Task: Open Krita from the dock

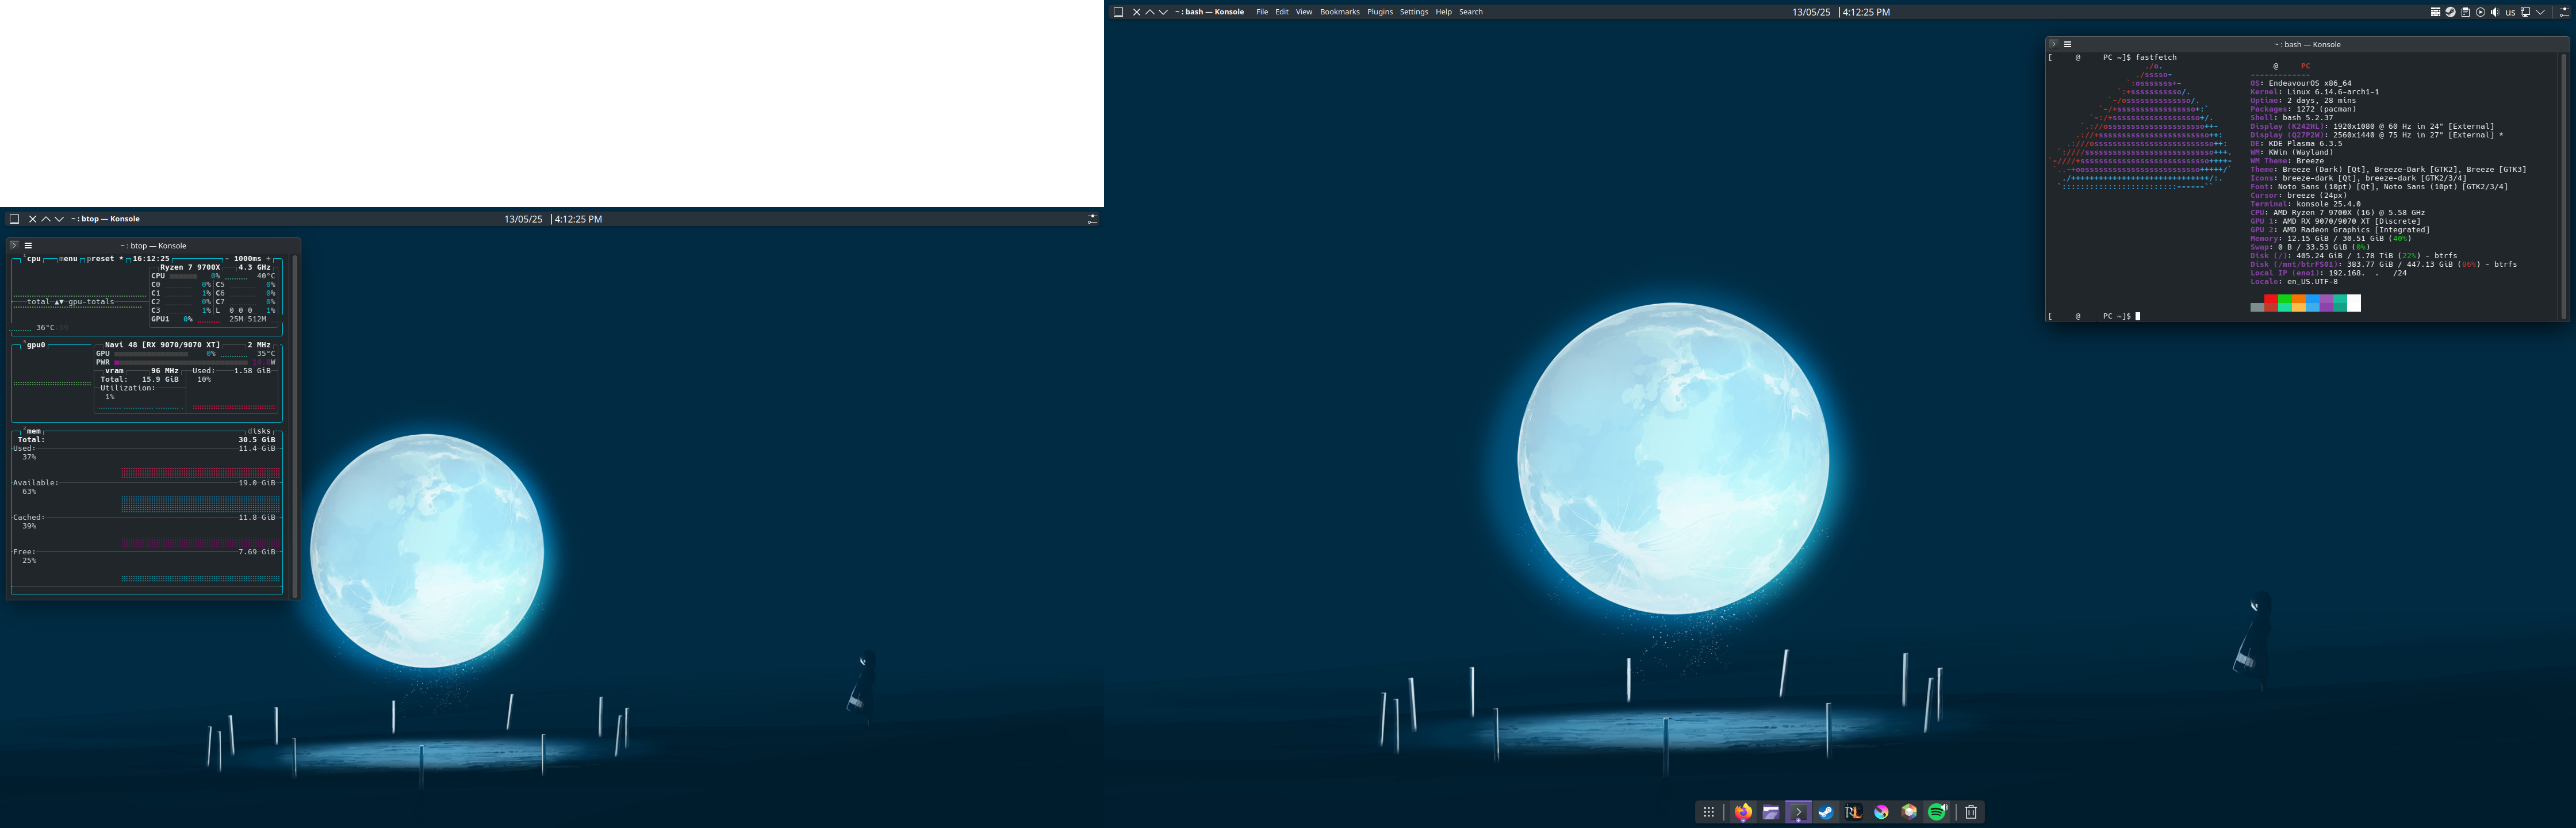Action: 1881,812
